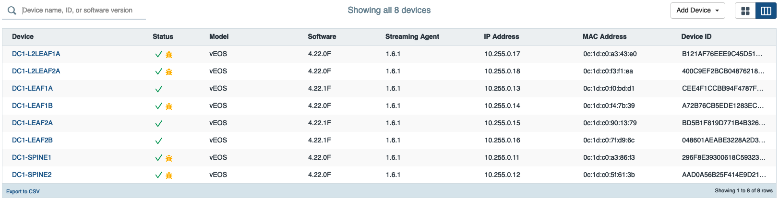Image resolution: width=779 pixels, height=200 pixels.
Task: Click the green status checkmark for DC1-LEAF2B
Action: tap(159, 141)
